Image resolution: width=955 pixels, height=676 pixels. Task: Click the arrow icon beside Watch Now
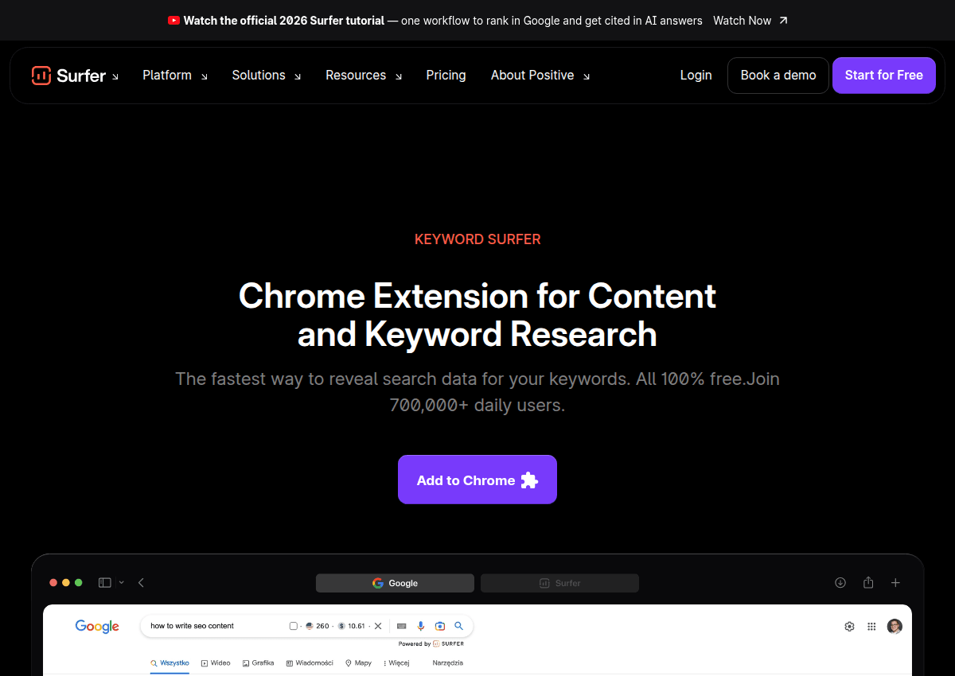783,21
